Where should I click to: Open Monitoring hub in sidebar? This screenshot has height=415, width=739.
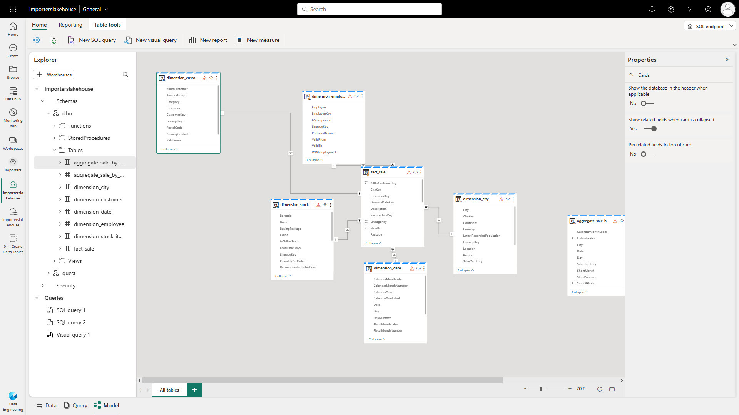[x=13, y=118]
